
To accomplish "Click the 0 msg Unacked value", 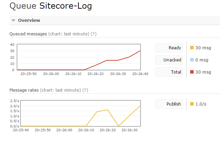I will pos(202,60).
